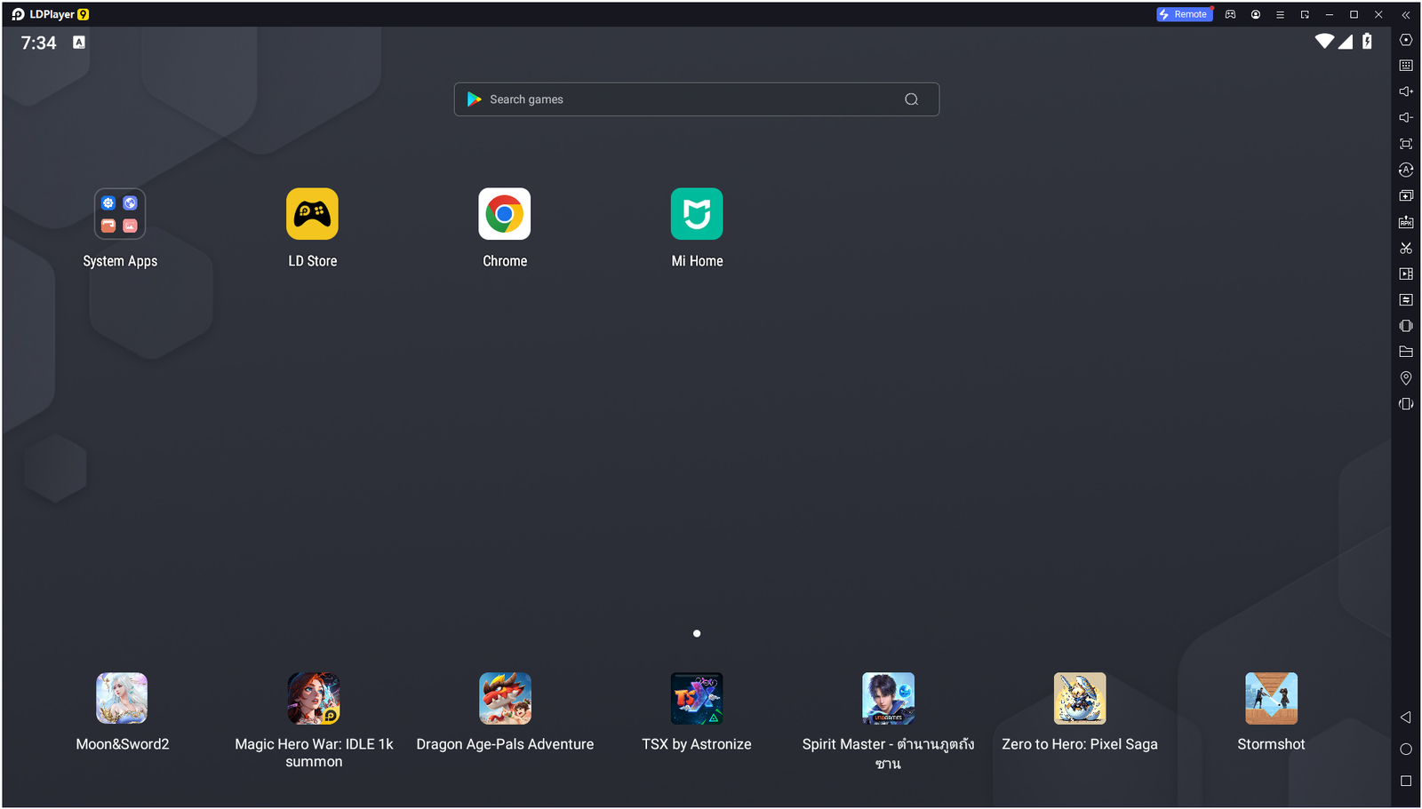Click the cellular signal status icon
Screen dimensions: 1422x809
1346,41
